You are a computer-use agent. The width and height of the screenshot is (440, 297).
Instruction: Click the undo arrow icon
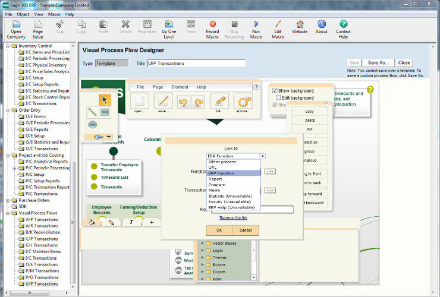click(x=184, y=103)
